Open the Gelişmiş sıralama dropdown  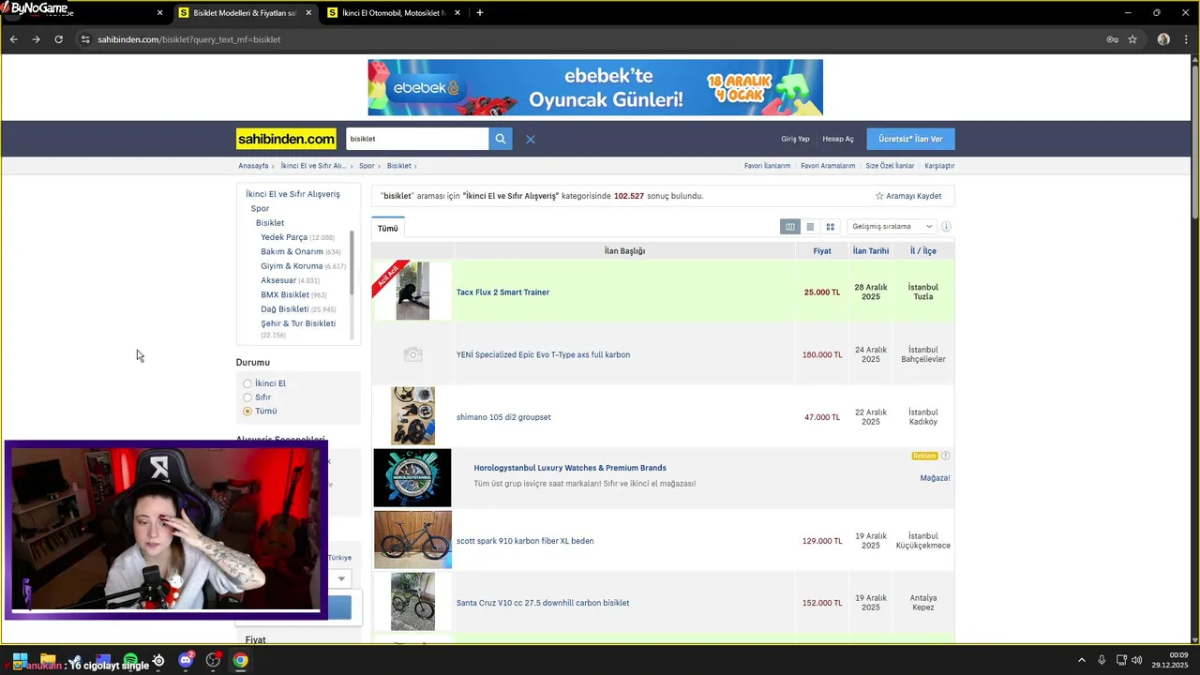coord(892,227)
